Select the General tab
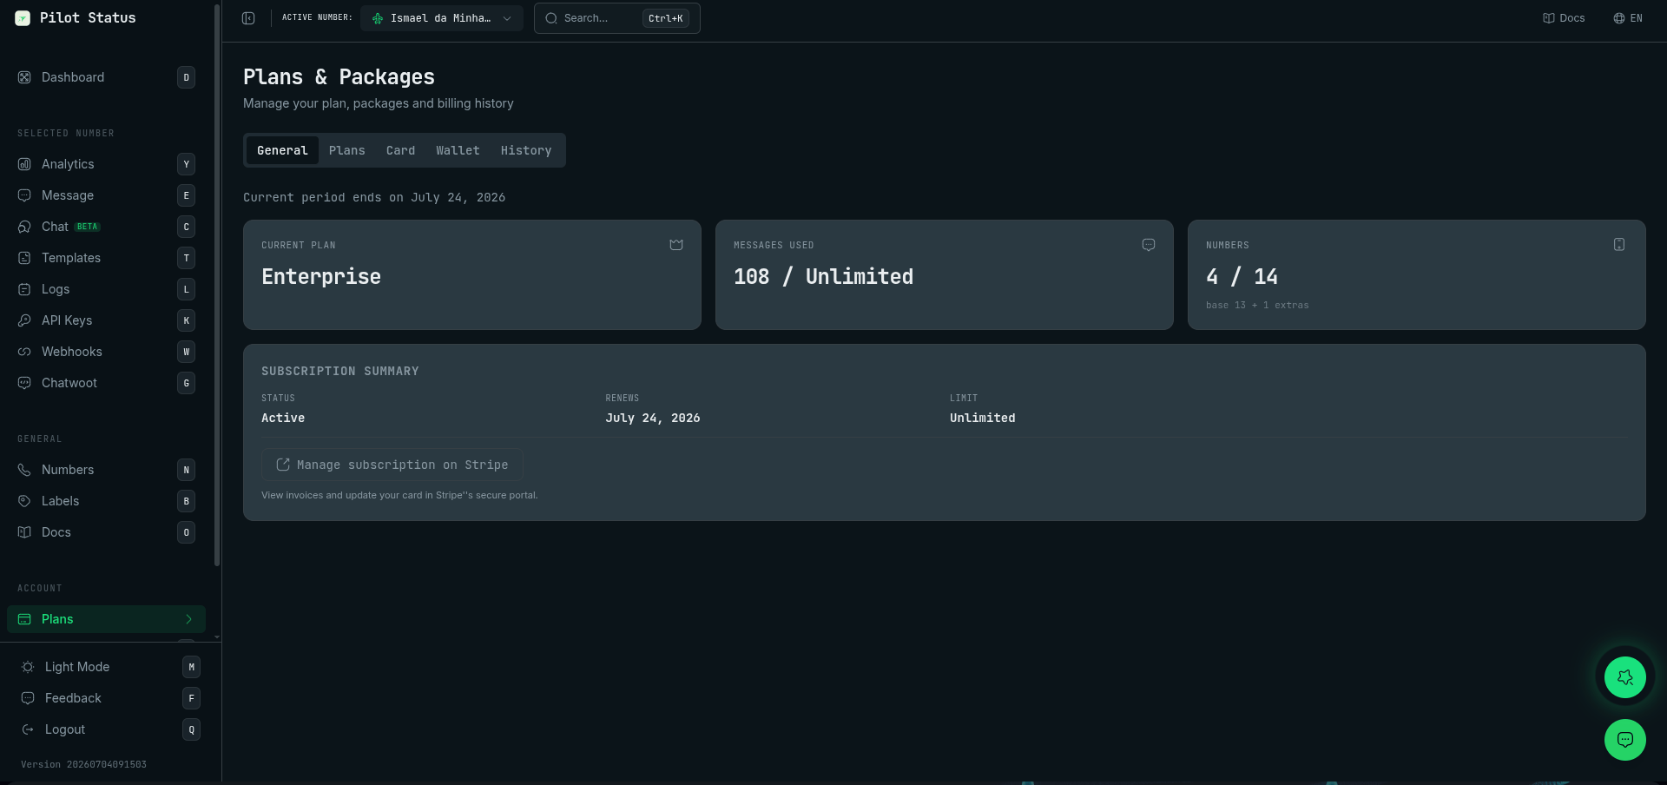 (x=282, y=150)
